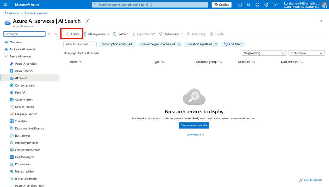The image size is (329, 187).
Task: Click the Microsoft Azure home title
Action: click(x=27, y=5)
